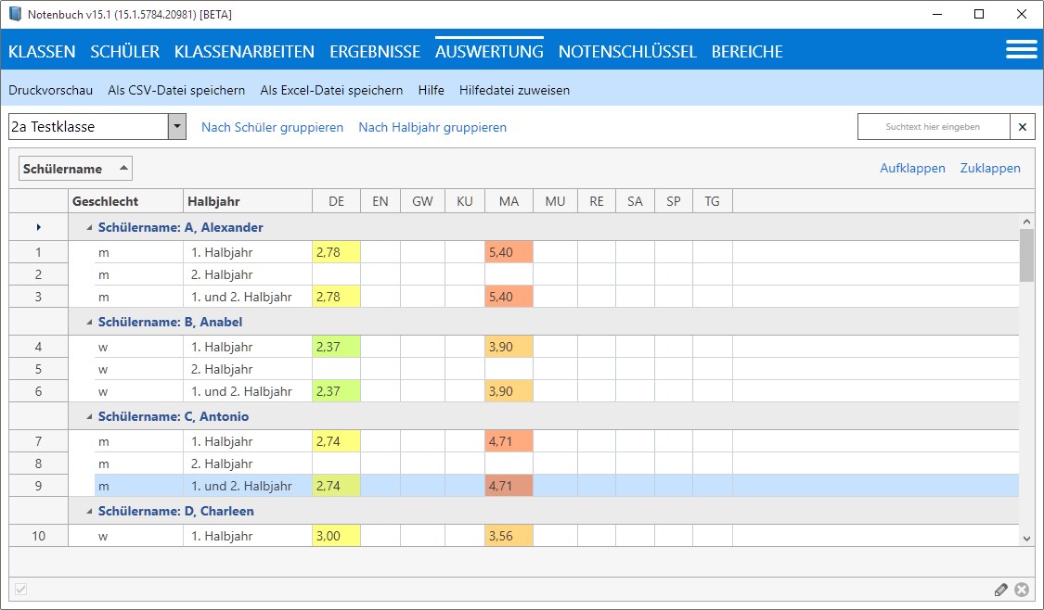Screen dimensions: 1044x610
Task: Collapse the group Schülername: B, Anabel
Action: pyautogui.click(x=90, y=323)
